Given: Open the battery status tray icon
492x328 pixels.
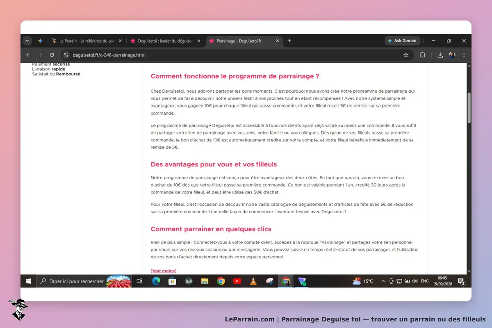Looking at the screenshot, I should coord(407,281).
